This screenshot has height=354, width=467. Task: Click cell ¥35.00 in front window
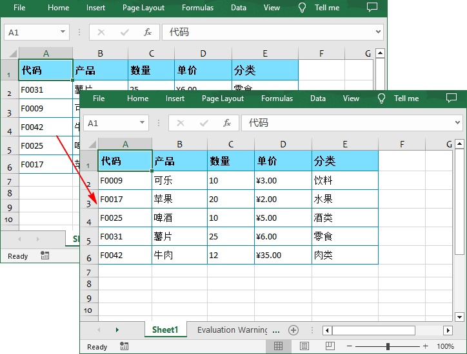(x=283, y=255)
